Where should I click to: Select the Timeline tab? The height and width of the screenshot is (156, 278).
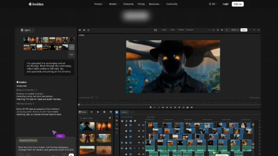(x=124, y=112)
